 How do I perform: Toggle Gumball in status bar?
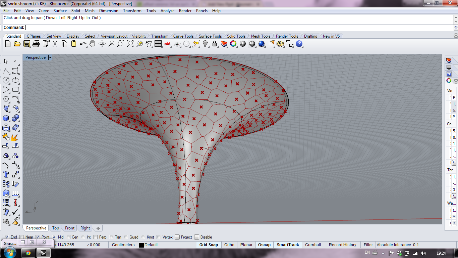click(313, 245)
